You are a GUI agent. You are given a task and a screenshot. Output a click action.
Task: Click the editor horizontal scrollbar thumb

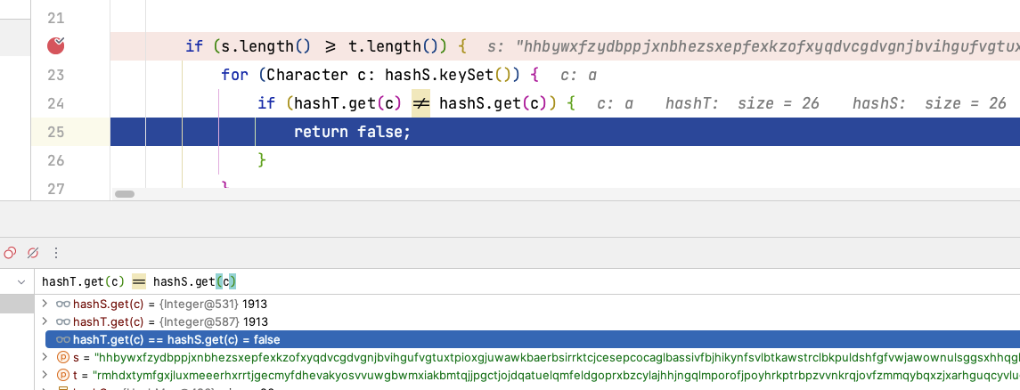(124, 194)
